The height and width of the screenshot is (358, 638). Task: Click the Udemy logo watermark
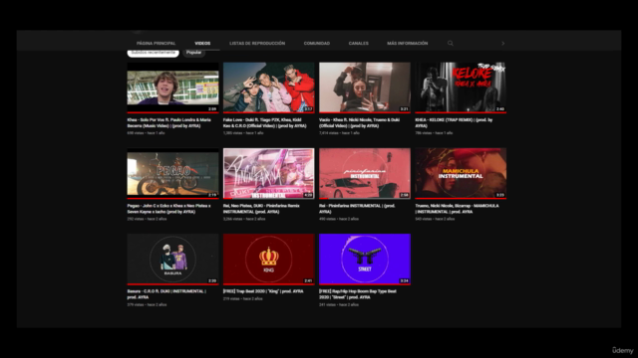click(x=623, y=350)
